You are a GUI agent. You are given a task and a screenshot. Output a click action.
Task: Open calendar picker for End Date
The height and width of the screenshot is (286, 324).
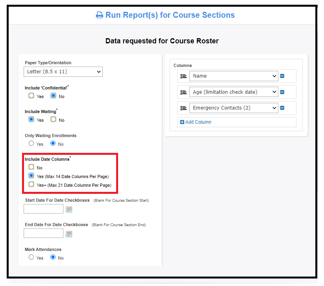click(69, 234)
